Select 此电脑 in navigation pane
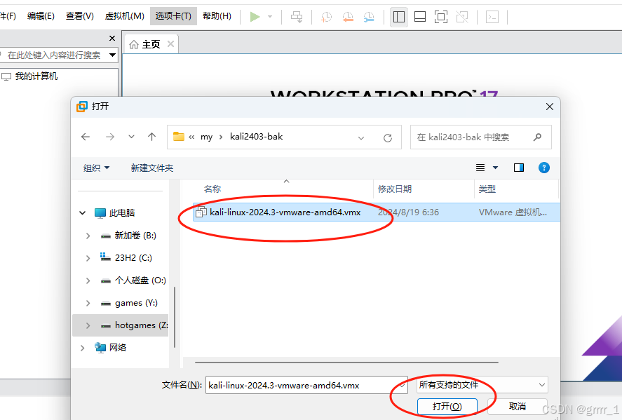Screen dimensions: 622x420 (122, 213)
